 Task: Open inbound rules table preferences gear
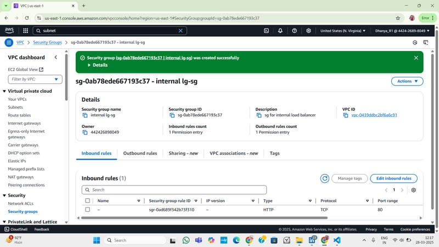point(414,190)
